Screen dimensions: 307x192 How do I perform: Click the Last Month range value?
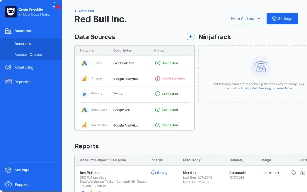pyautogui.click(x=270, y=172)
